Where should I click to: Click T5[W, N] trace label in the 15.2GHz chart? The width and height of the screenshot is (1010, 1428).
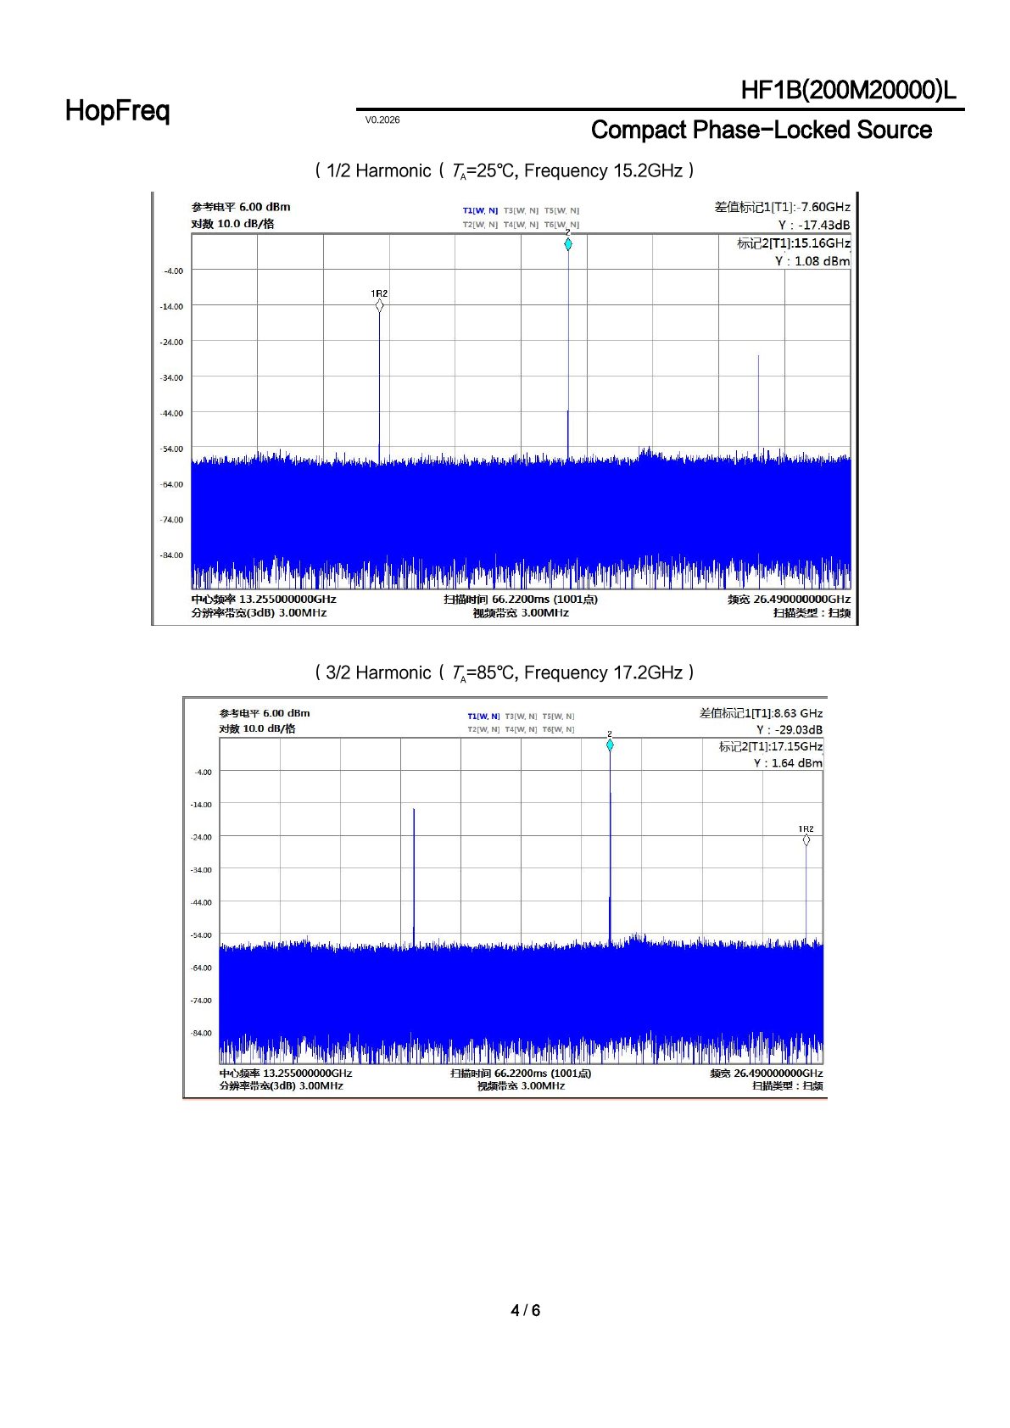point(561,210)
